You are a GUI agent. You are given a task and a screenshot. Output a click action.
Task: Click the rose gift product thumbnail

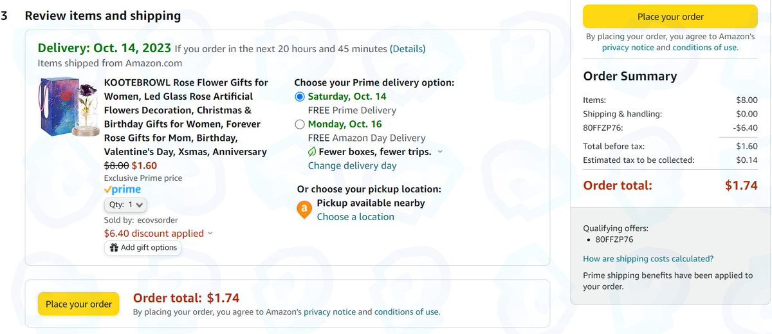click(x=69, y=119)
